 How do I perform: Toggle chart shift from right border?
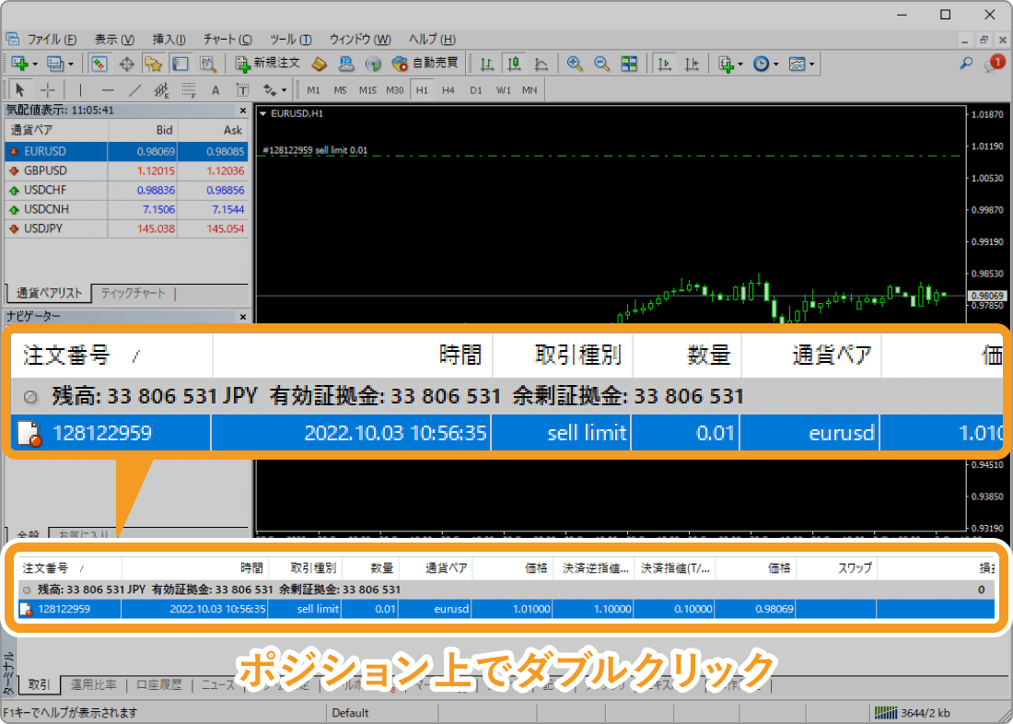click(692, 64)
